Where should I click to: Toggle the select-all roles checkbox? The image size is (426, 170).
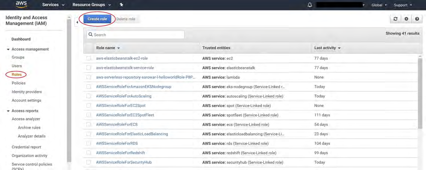[x=89, y=48]
